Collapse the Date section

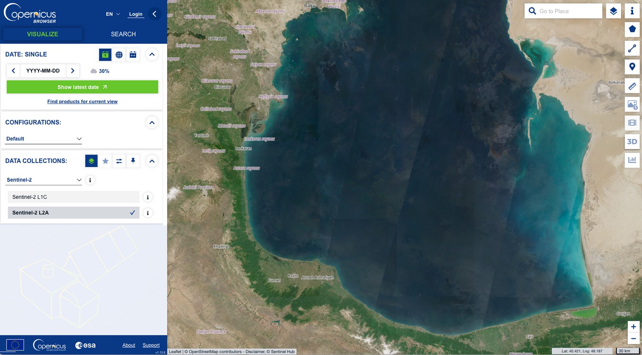[152, 55]
